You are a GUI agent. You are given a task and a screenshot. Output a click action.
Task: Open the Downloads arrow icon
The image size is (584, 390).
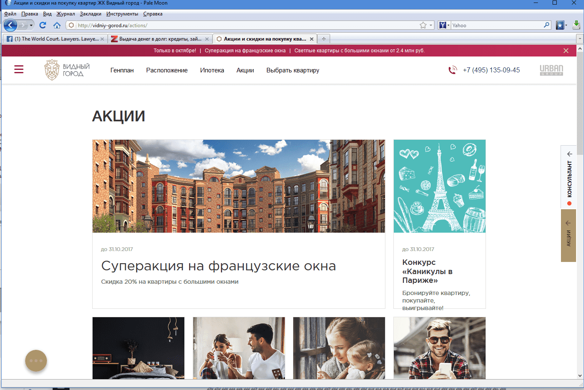(x=576, y=25)
